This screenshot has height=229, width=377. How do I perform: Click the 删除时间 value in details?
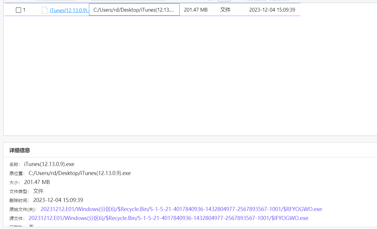[58, 200]
